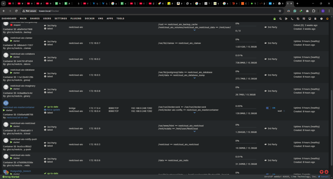Click the nextcloud-aio-notify-push question-mark icon
This screenshot has height=179, width=333.
coord(6,140)
